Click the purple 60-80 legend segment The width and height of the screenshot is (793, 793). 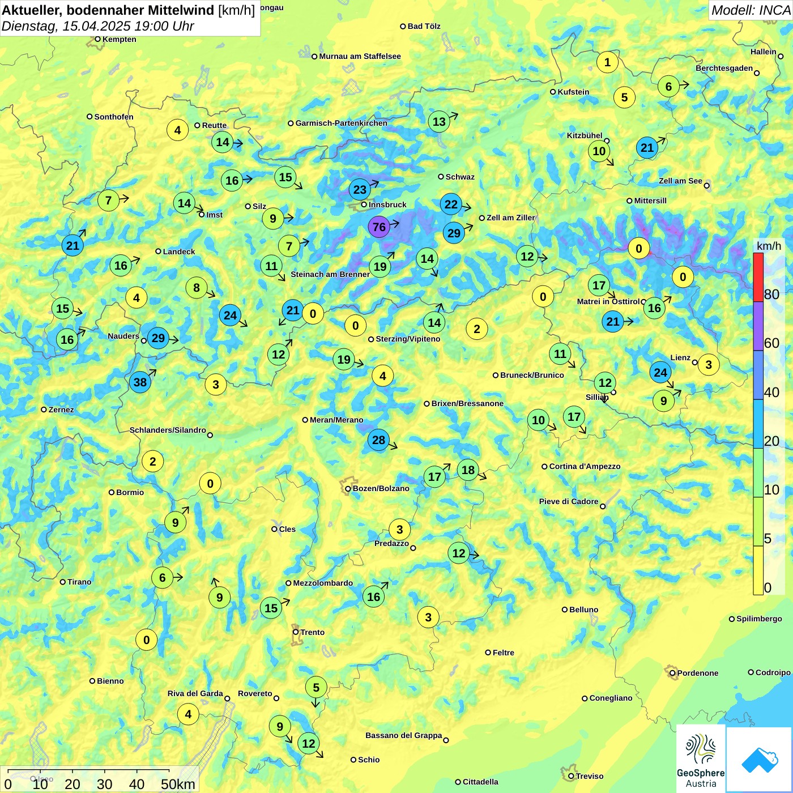click(758, 326)
